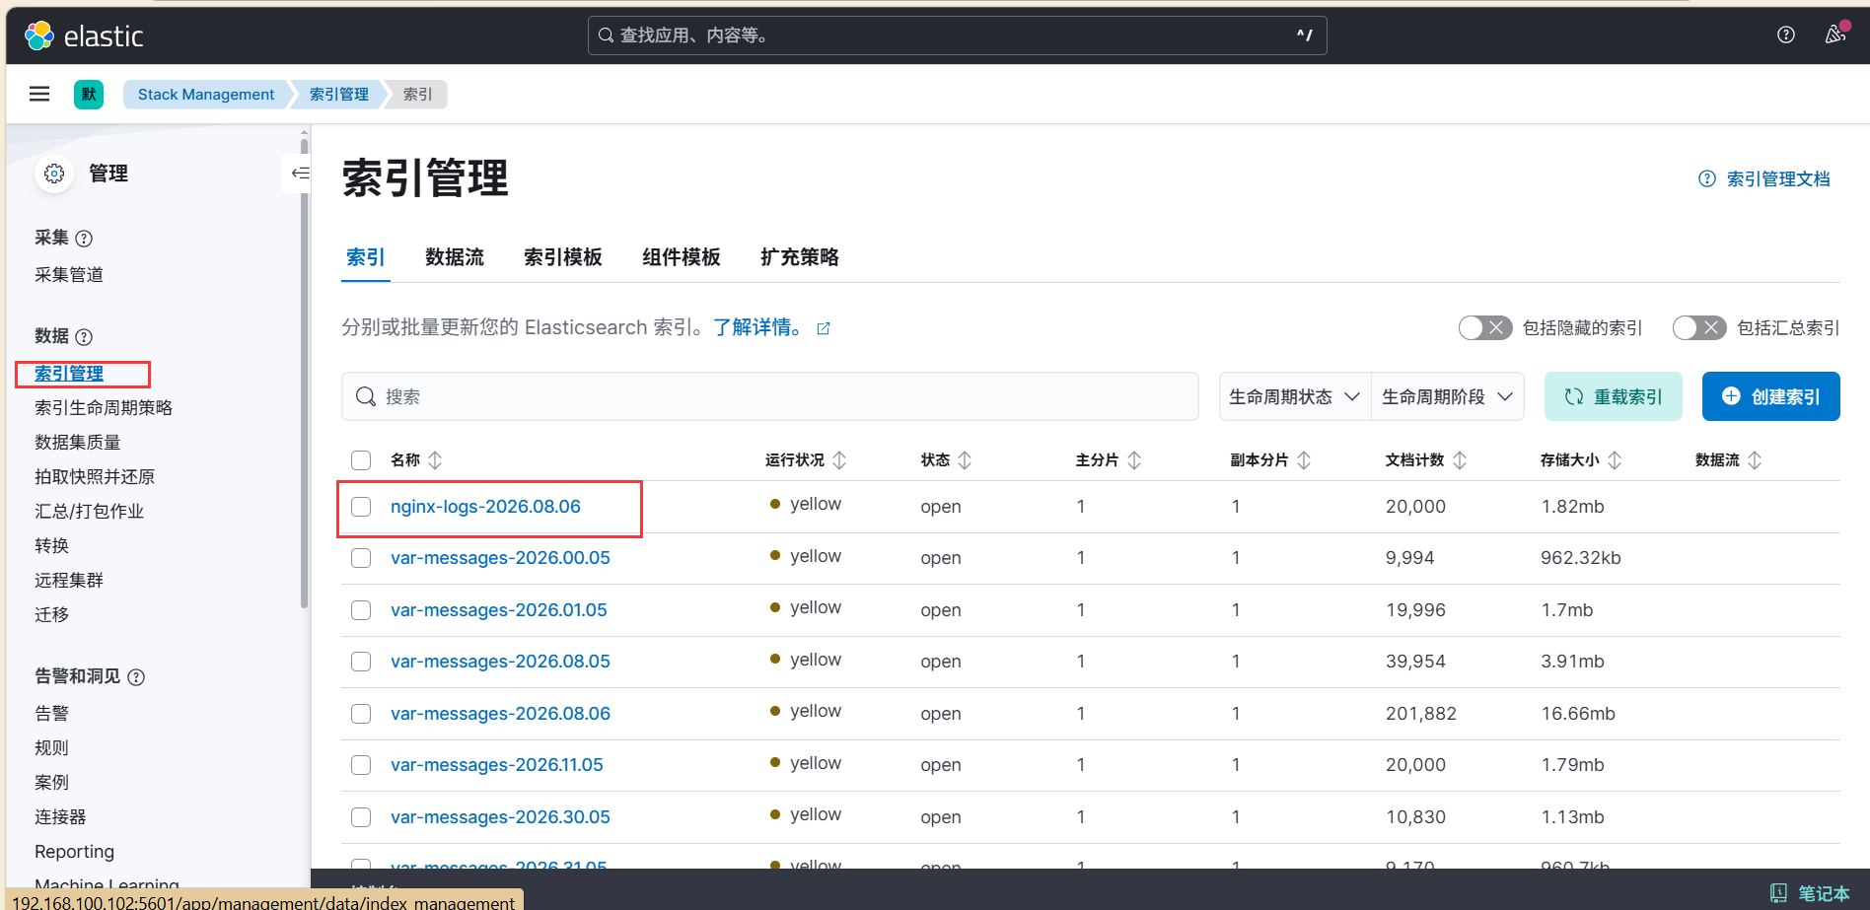
Task: Sort table by 运行状况 column arrows
Action: pos(839,460)
